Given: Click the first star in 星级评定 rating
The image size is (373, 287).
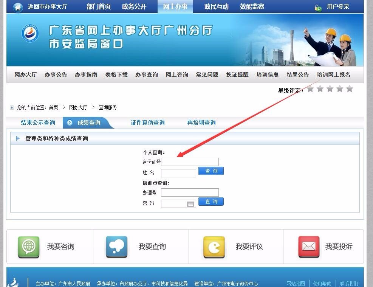Looking at the screenshot, I should 311,90.
